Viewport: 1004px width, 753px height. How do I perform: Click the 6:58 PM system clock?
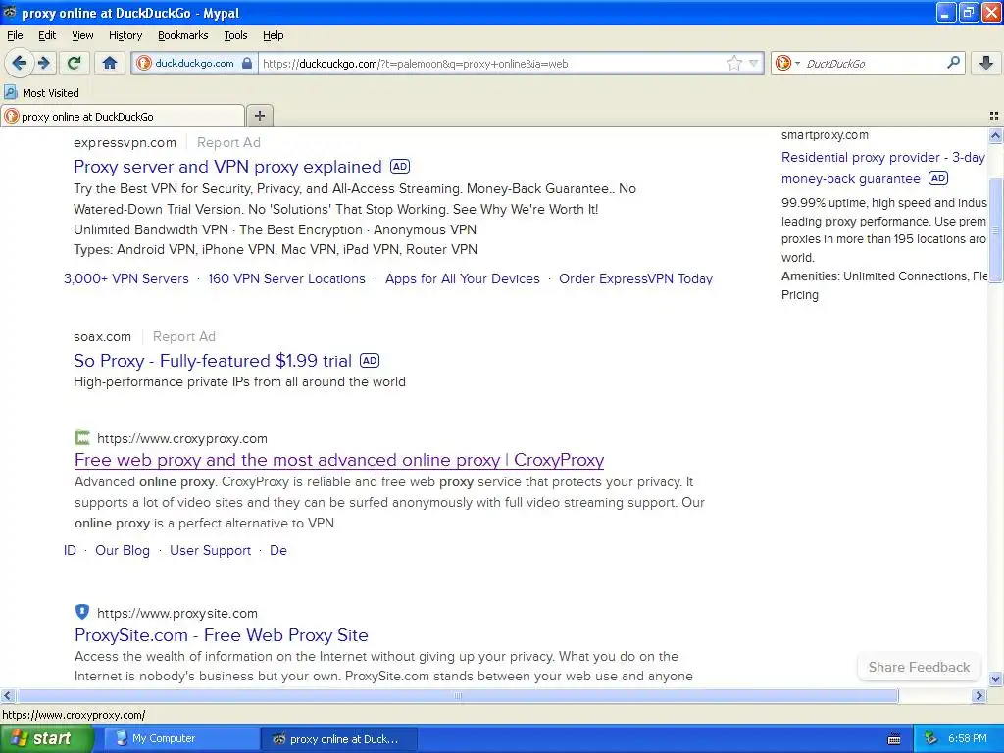968,739
